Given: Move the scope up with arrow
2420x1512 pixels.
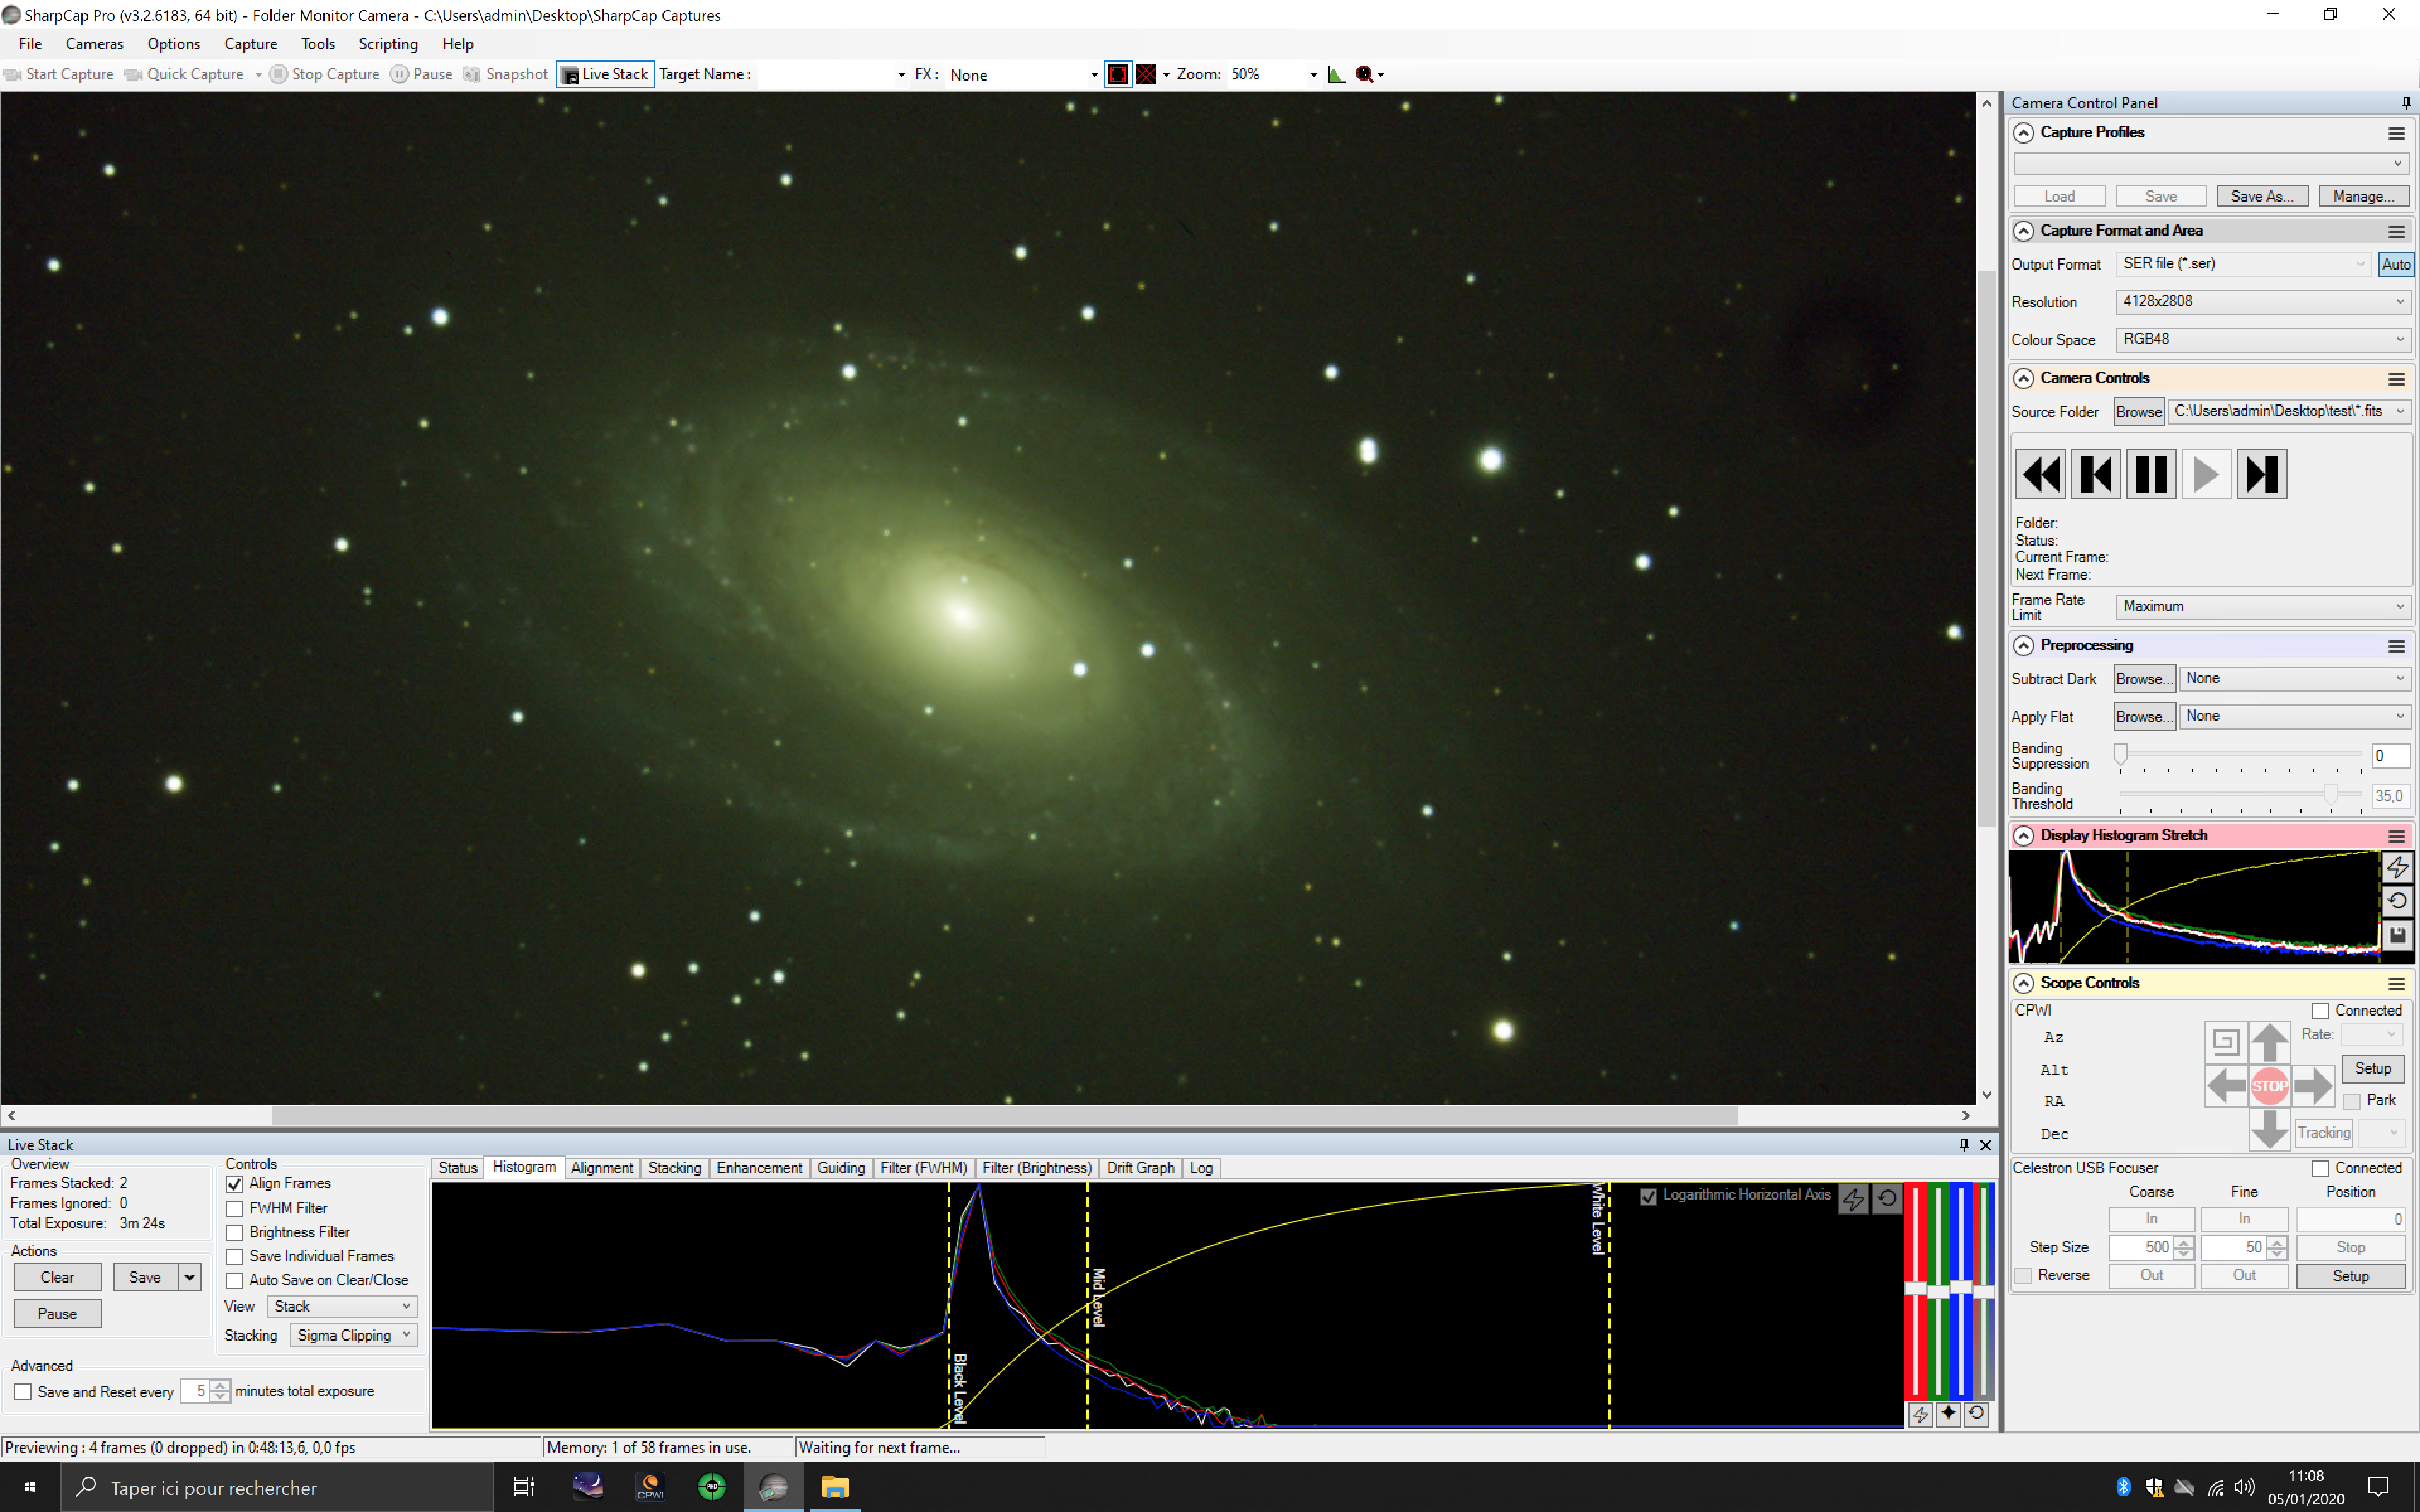Looking at the screenshot, I should click(x=2270, y=1042).
